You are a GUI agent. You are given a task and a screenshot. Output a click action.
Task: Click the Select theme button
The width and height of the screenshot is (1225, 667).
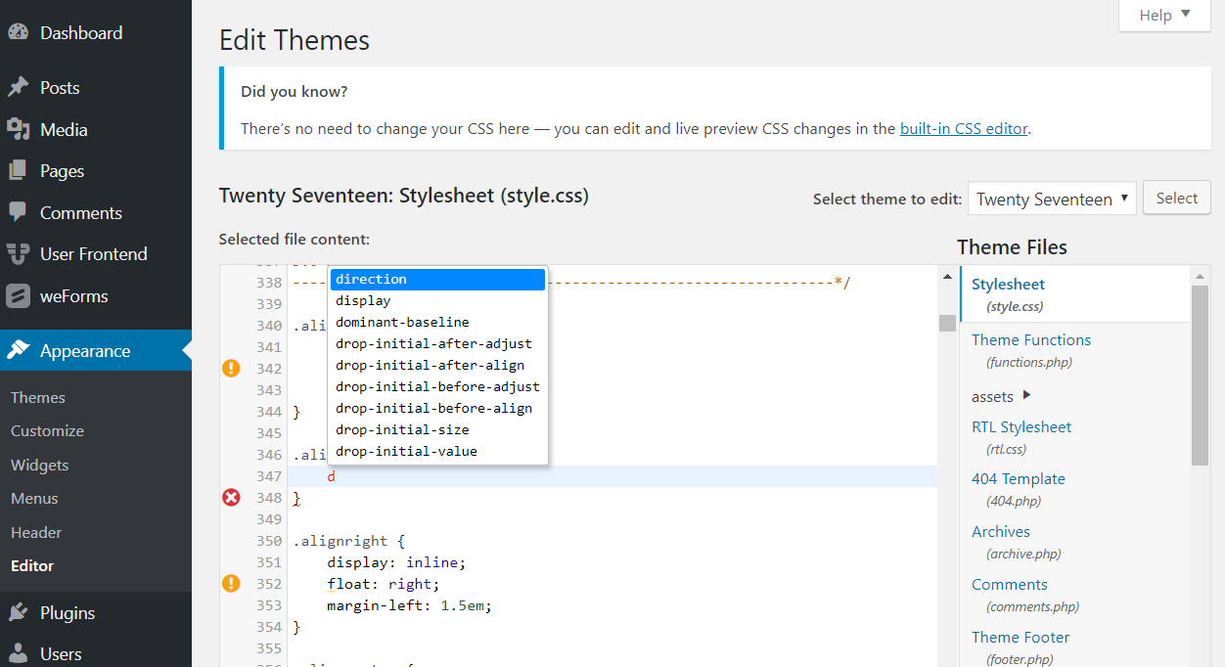pyautogui.click(x=1176, y=198)
